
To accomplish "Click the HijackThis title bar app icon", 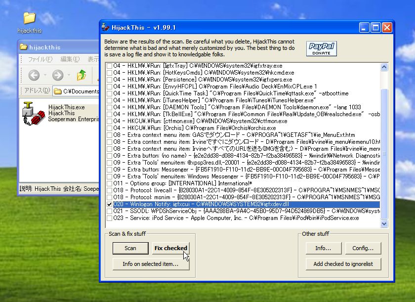I will point(106,27).
